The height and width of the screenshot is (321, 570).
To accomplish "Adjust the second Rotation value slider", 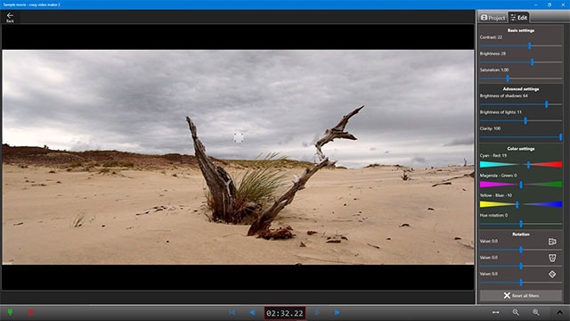I will 520,266.
